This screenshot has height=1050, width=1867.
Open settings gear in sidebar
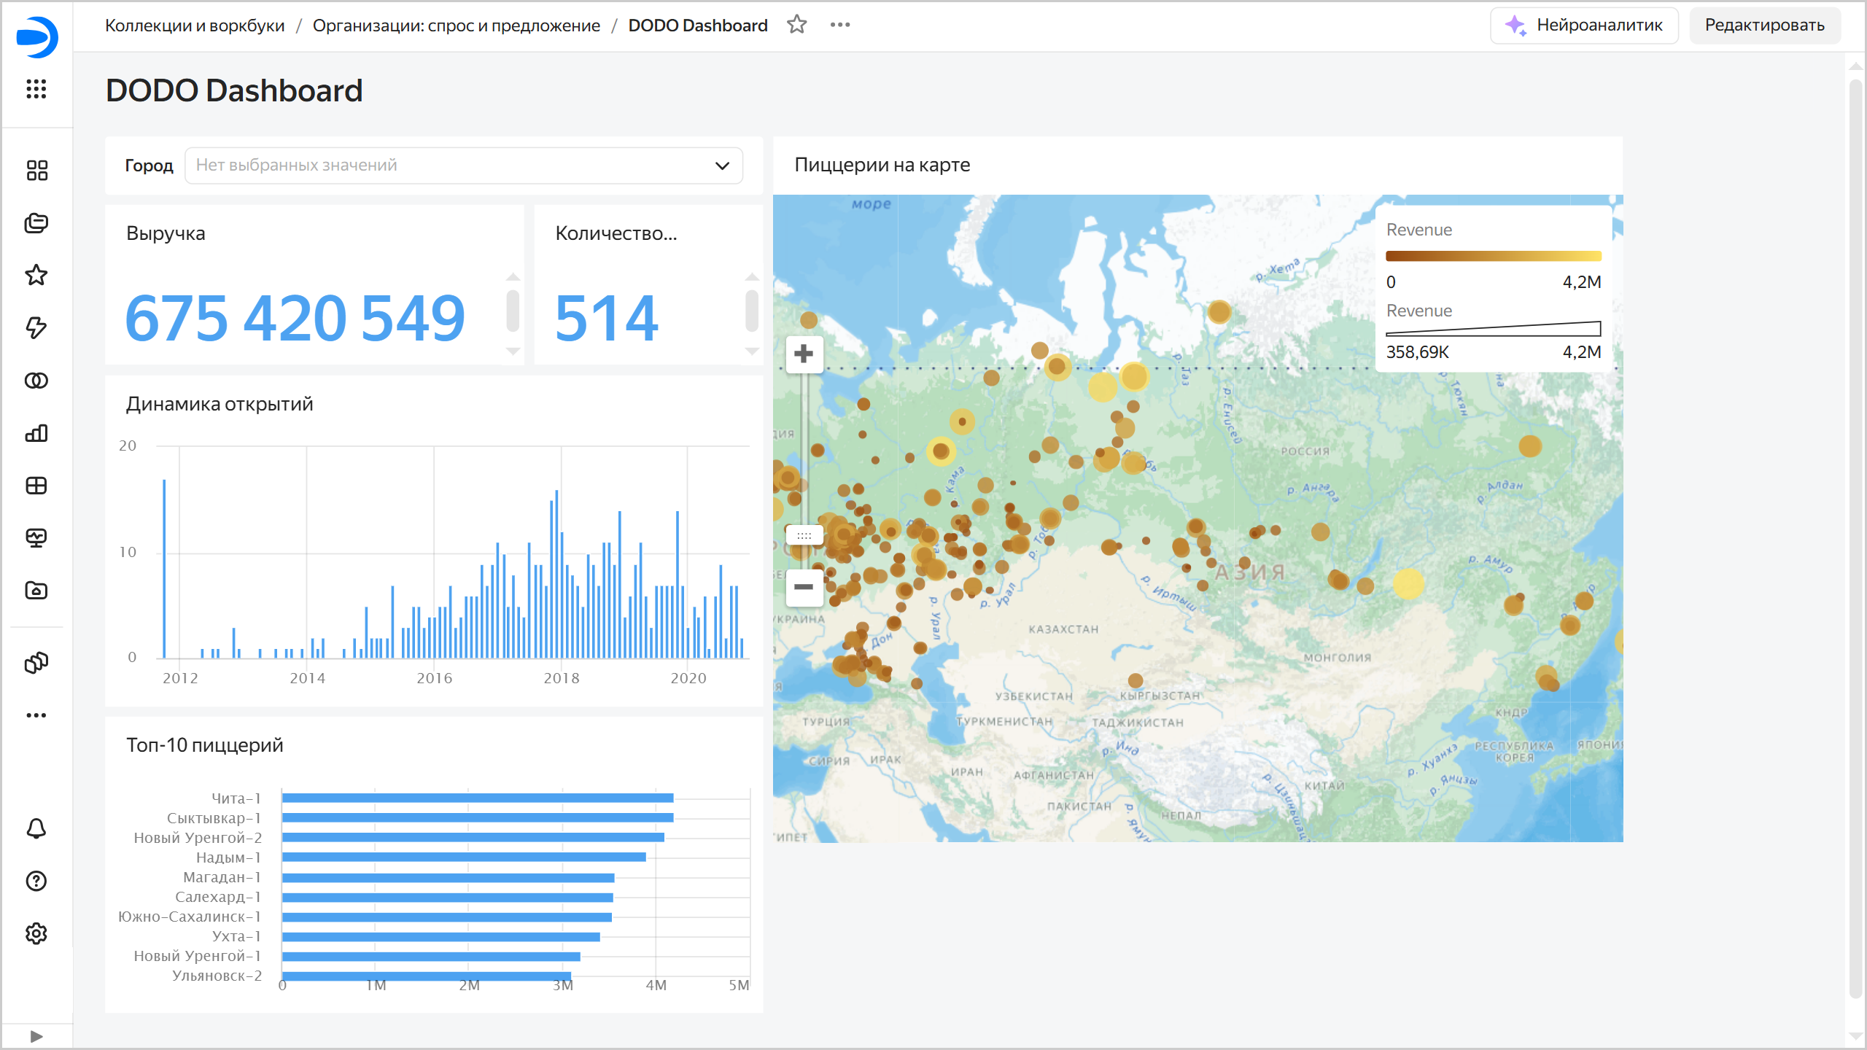click(x=36, y=933)
